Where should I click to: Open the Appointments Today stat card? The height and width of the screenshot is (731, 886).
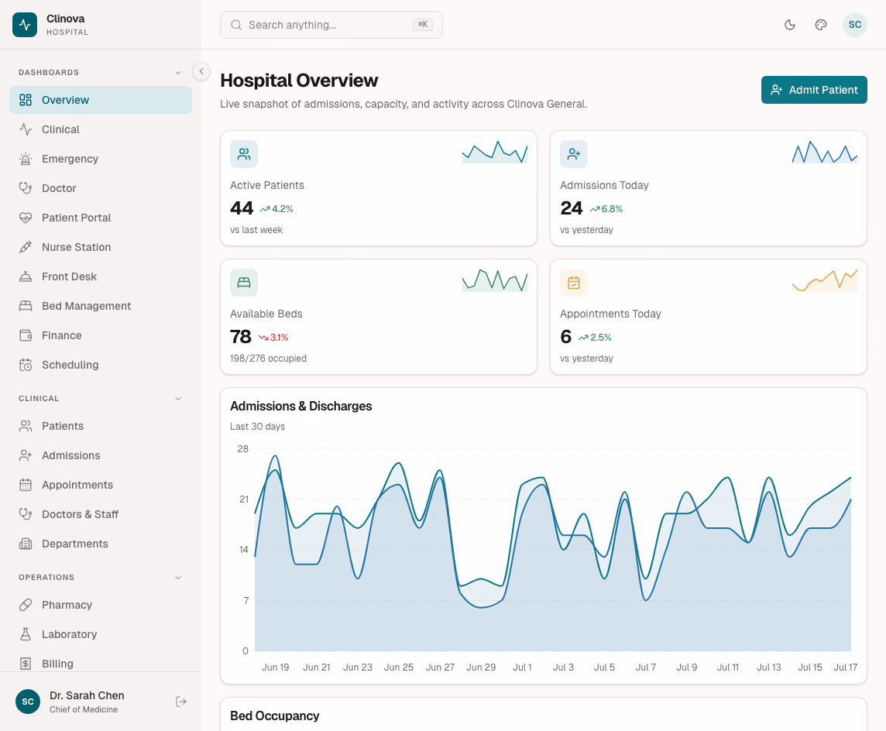pos(709,317)
